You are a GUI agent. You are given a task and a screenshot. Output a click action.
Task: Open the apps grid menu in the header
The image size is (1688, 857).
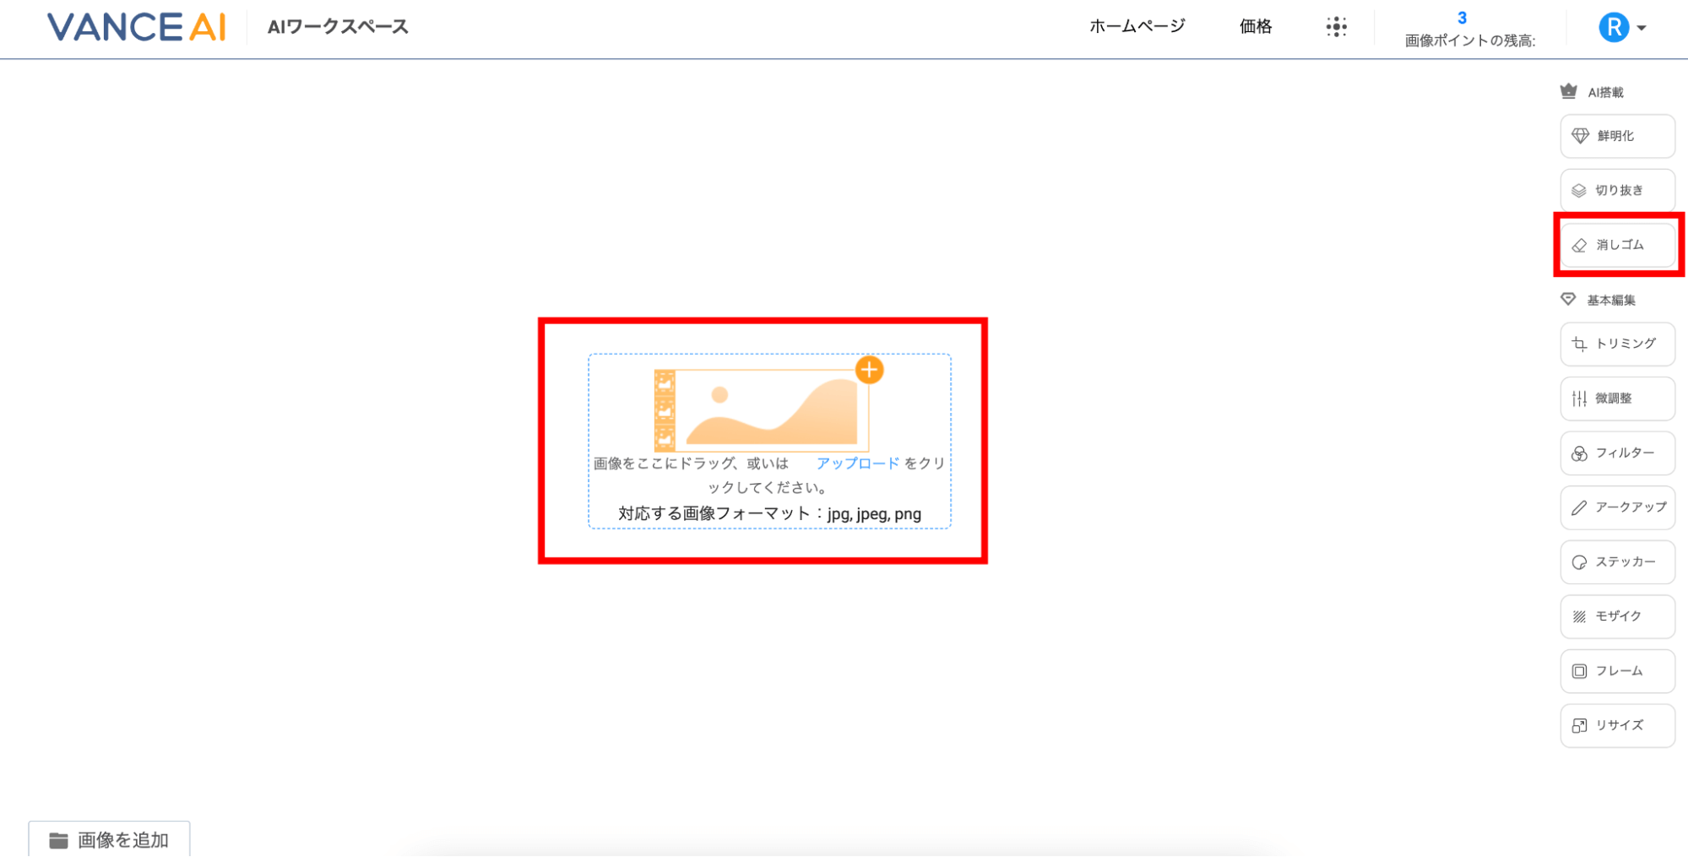(x=1335, y=26)
